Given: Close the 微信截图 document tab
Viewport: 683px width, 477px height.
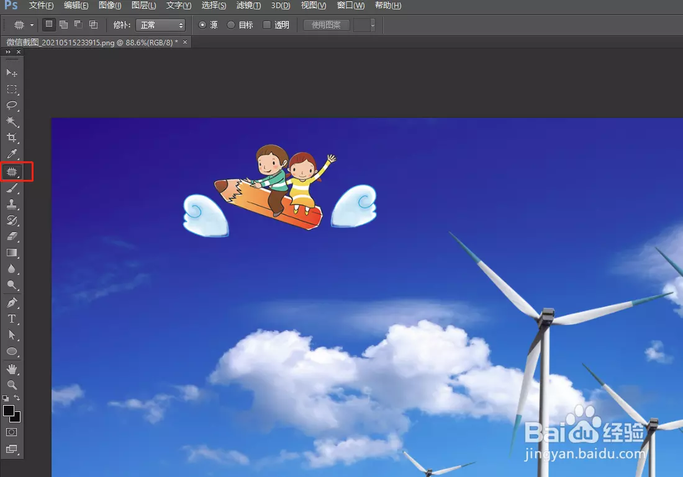Looking at the screenshot, I should point(184,42).
